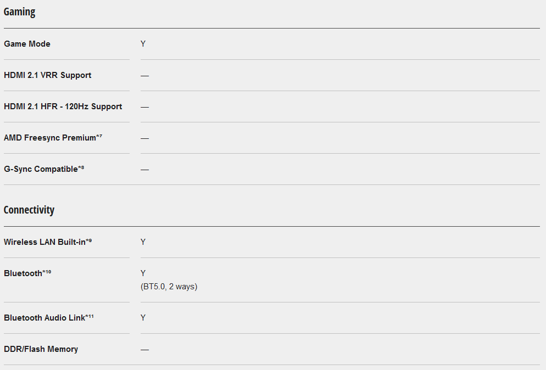Click the Gaming section heading
Viewport: 546px width, 370px height.
pos(19,12)
